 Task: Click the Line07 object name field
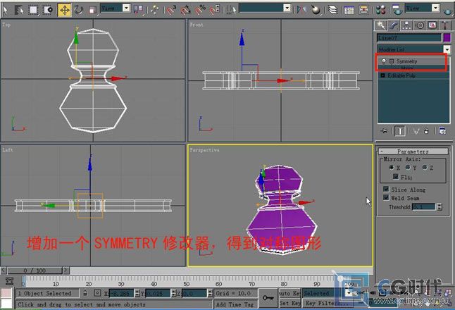click(409, 38)
